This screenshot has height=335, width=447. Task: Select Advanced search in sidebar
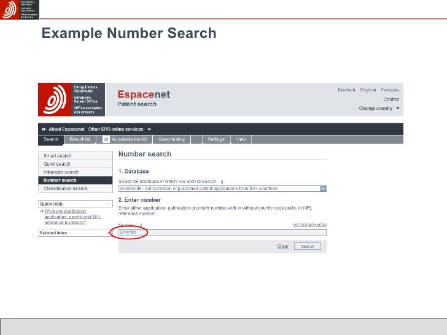(x=76, y=172)
